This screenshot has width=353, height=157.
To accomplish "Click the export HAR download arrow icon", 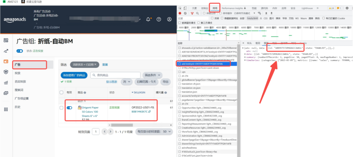I will pos(271,13).
